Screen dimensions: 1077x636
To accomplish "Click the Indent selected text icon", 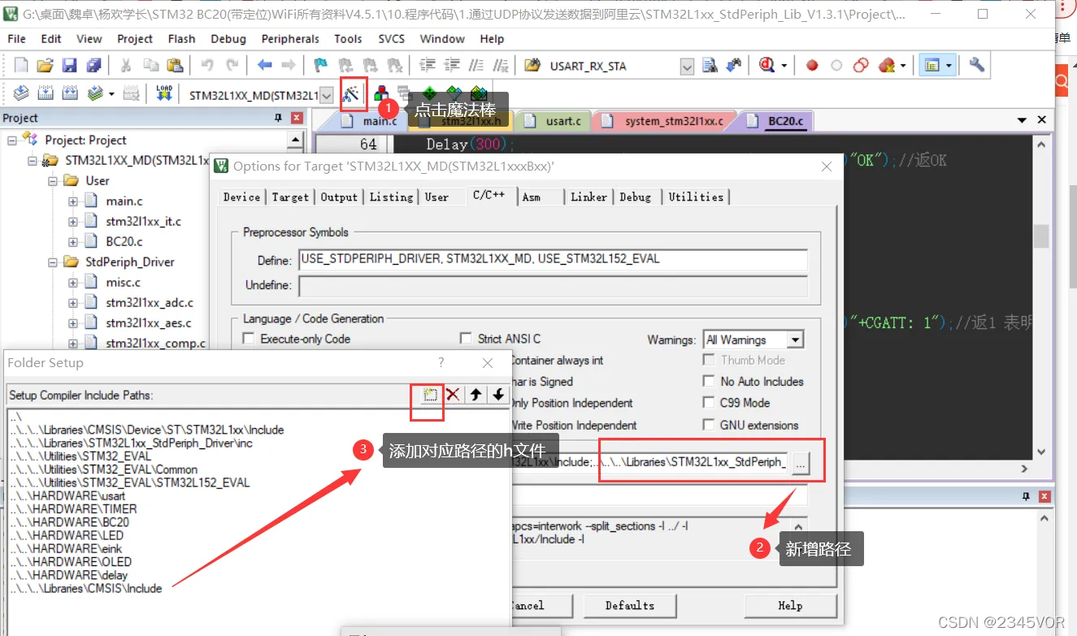I will [427, 66].
